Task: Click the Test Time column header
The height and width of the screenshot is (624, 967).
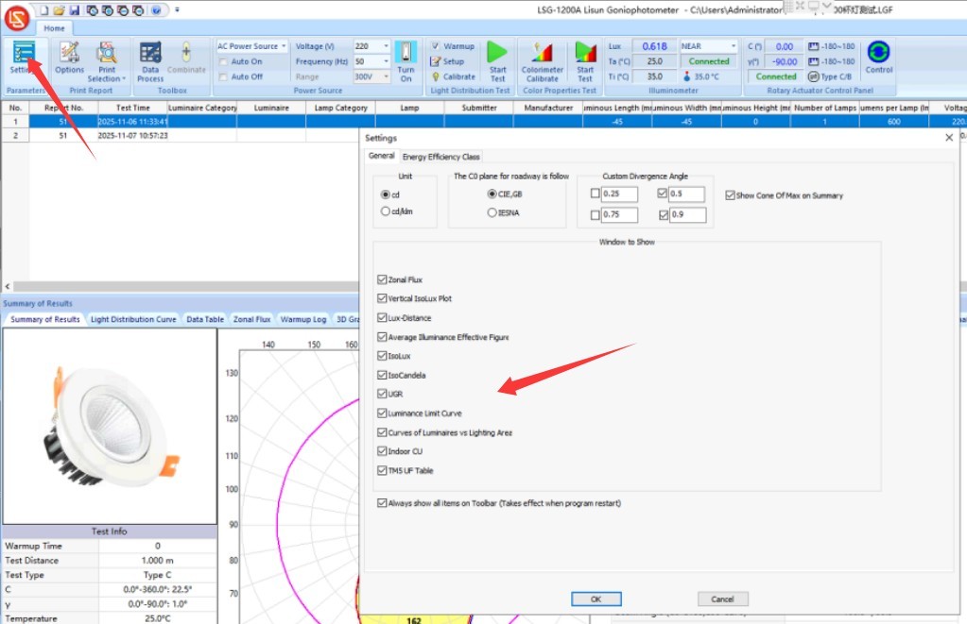Action: coord(132,108)
